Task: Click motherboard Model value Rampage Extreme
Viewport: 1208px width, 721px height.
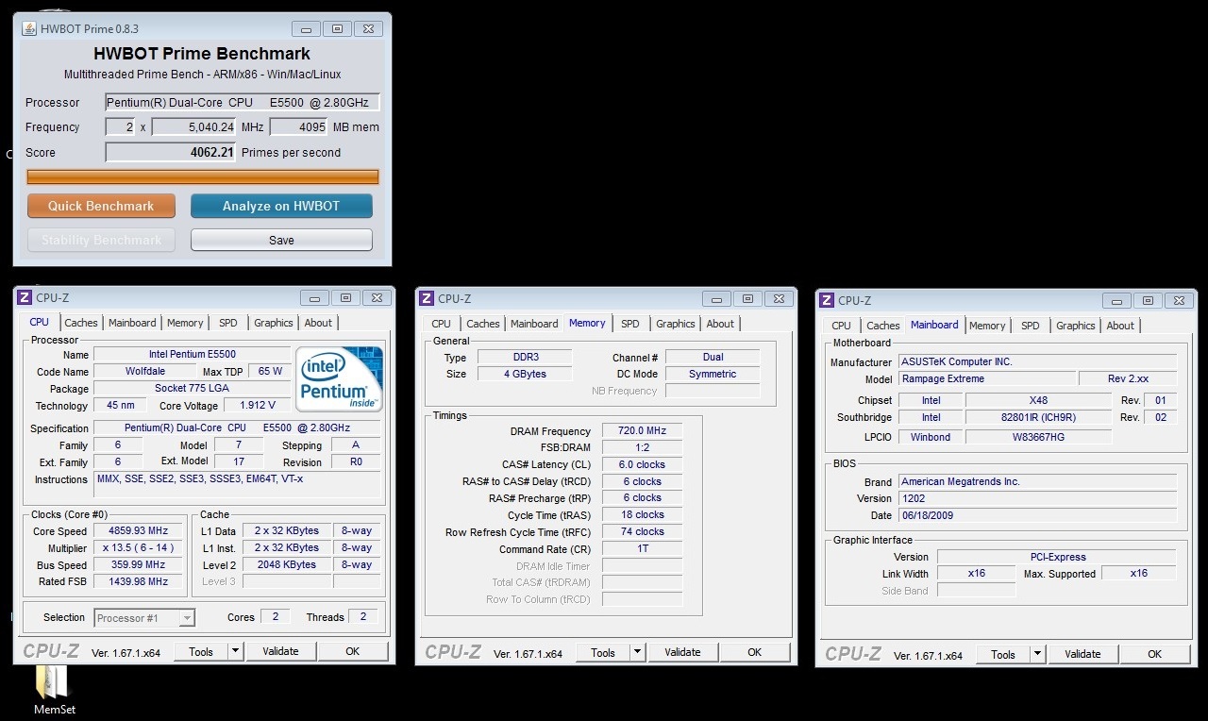Action: (985, 378)
